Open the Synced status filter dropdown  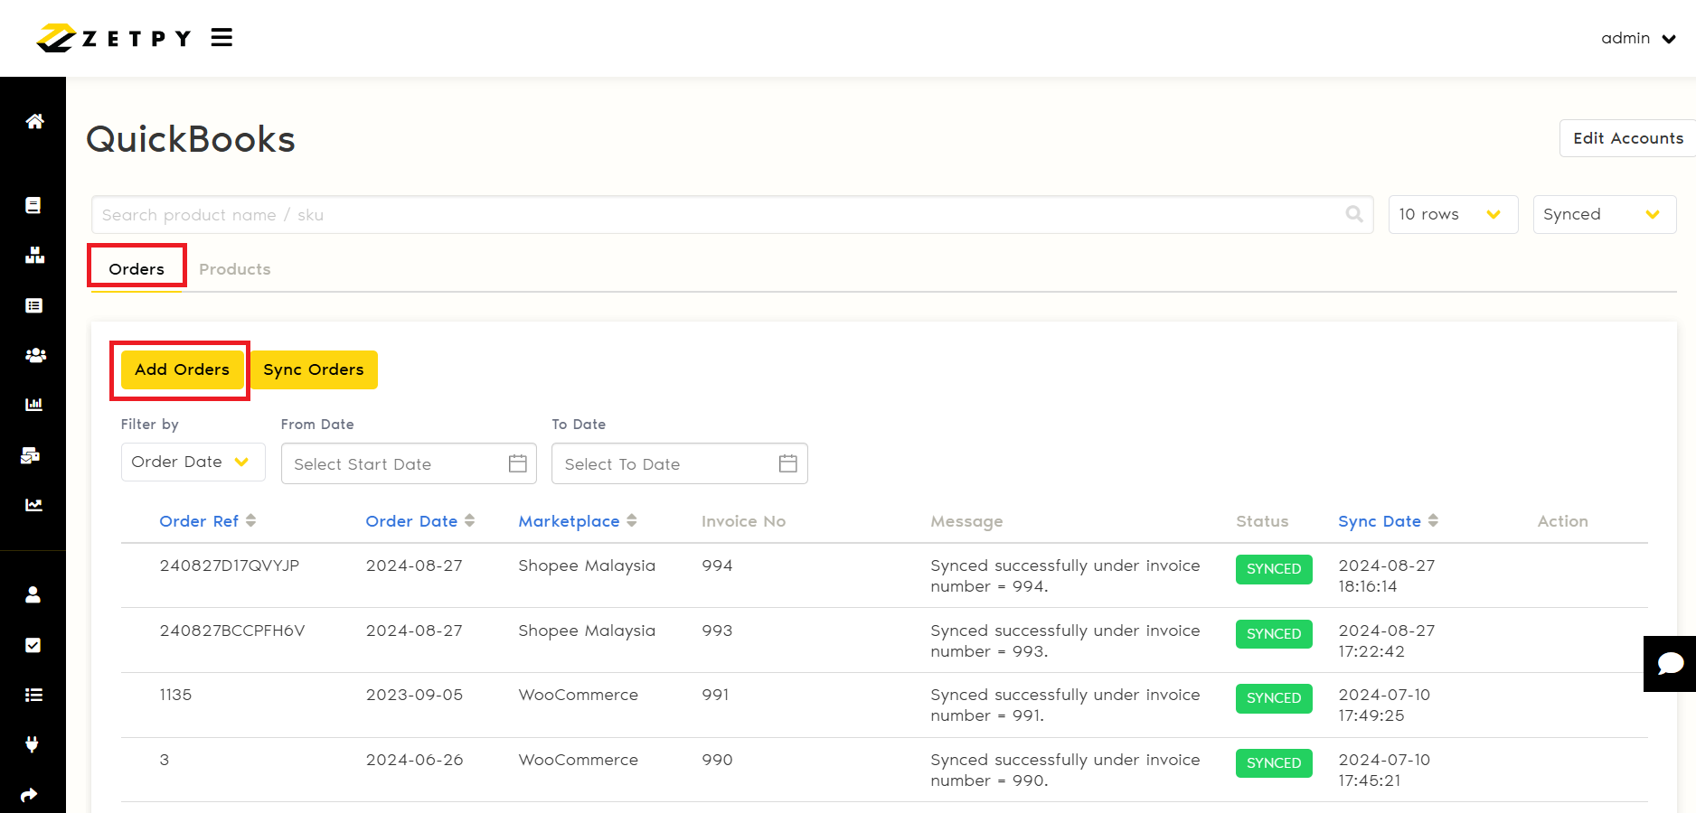[x=1604, y=214]
